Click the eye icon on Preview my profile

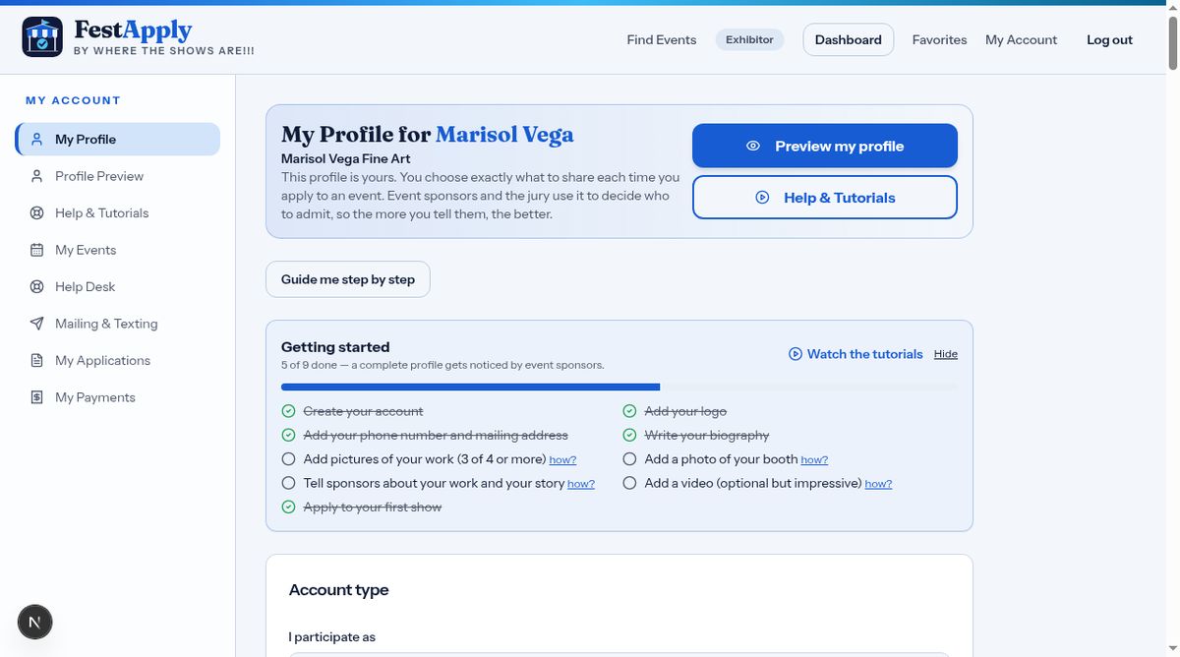click(753, 146)
